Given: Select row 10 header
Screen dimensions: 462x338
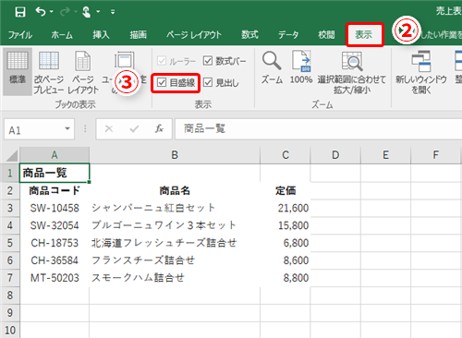Looking at the screenshot, I should 10,330.
